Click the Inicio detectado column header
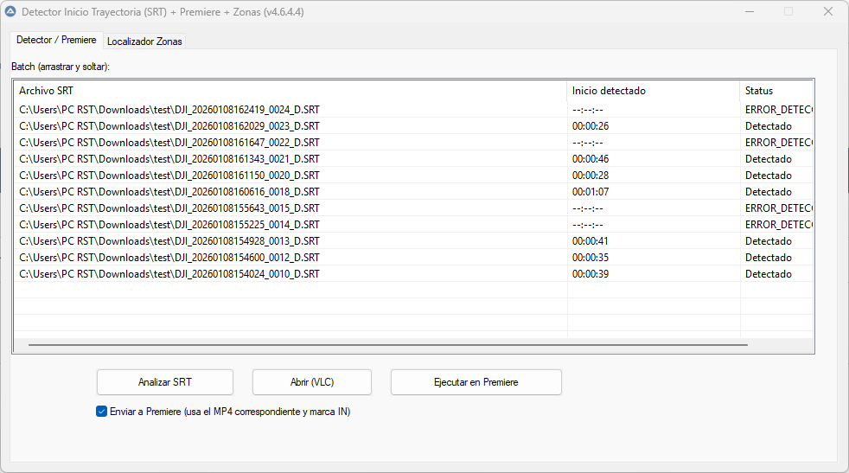 click(653, 91)
